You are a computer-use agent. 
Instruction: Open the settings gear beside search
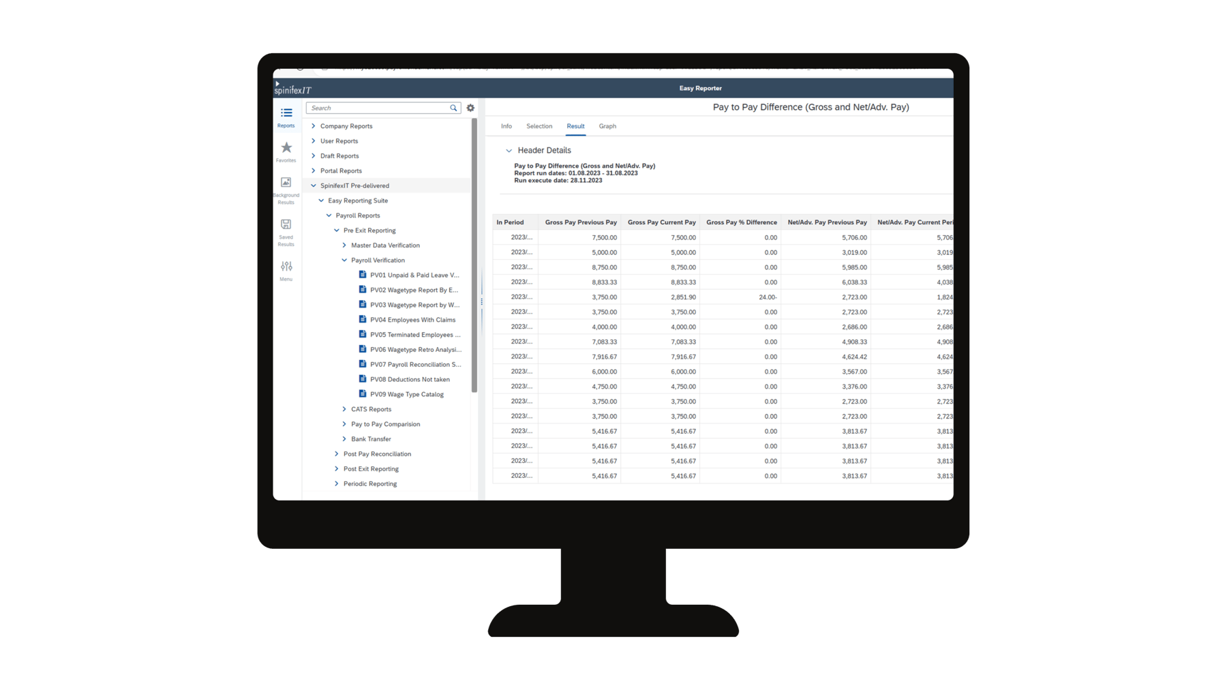(x=470, y=108)
